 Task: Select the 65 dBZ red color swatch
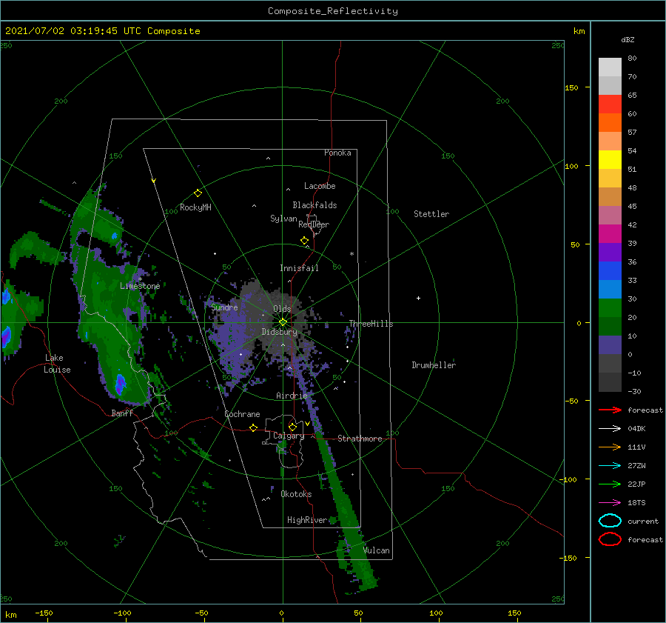(x=610, y=104)
